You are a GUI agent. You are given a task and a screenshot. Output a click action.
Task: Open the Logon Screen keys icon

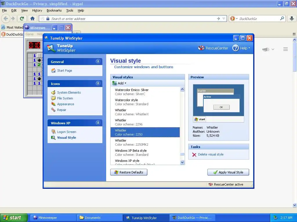pyautogui.click(x=53, y=132)
